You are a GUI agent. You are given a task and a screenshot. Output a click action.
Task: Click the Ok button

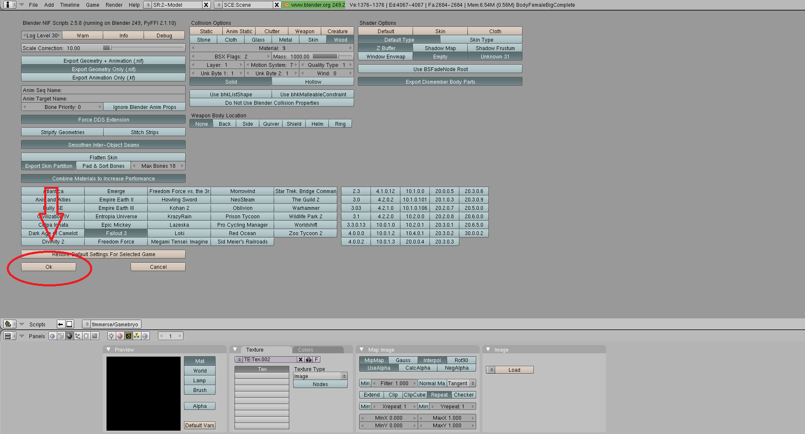coord(48,267)
